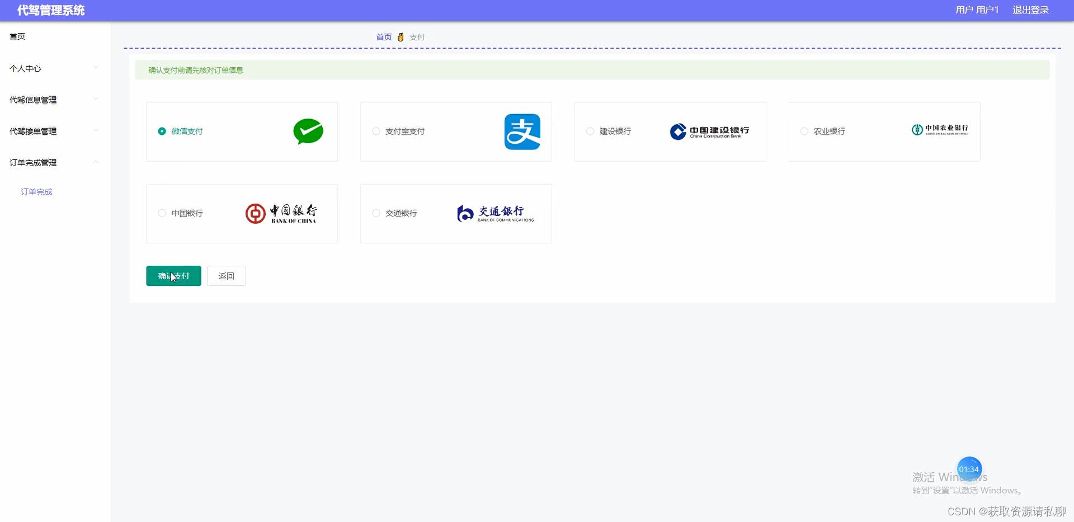
Task: Click 支付 breadcrumb text
Action: 417,37
